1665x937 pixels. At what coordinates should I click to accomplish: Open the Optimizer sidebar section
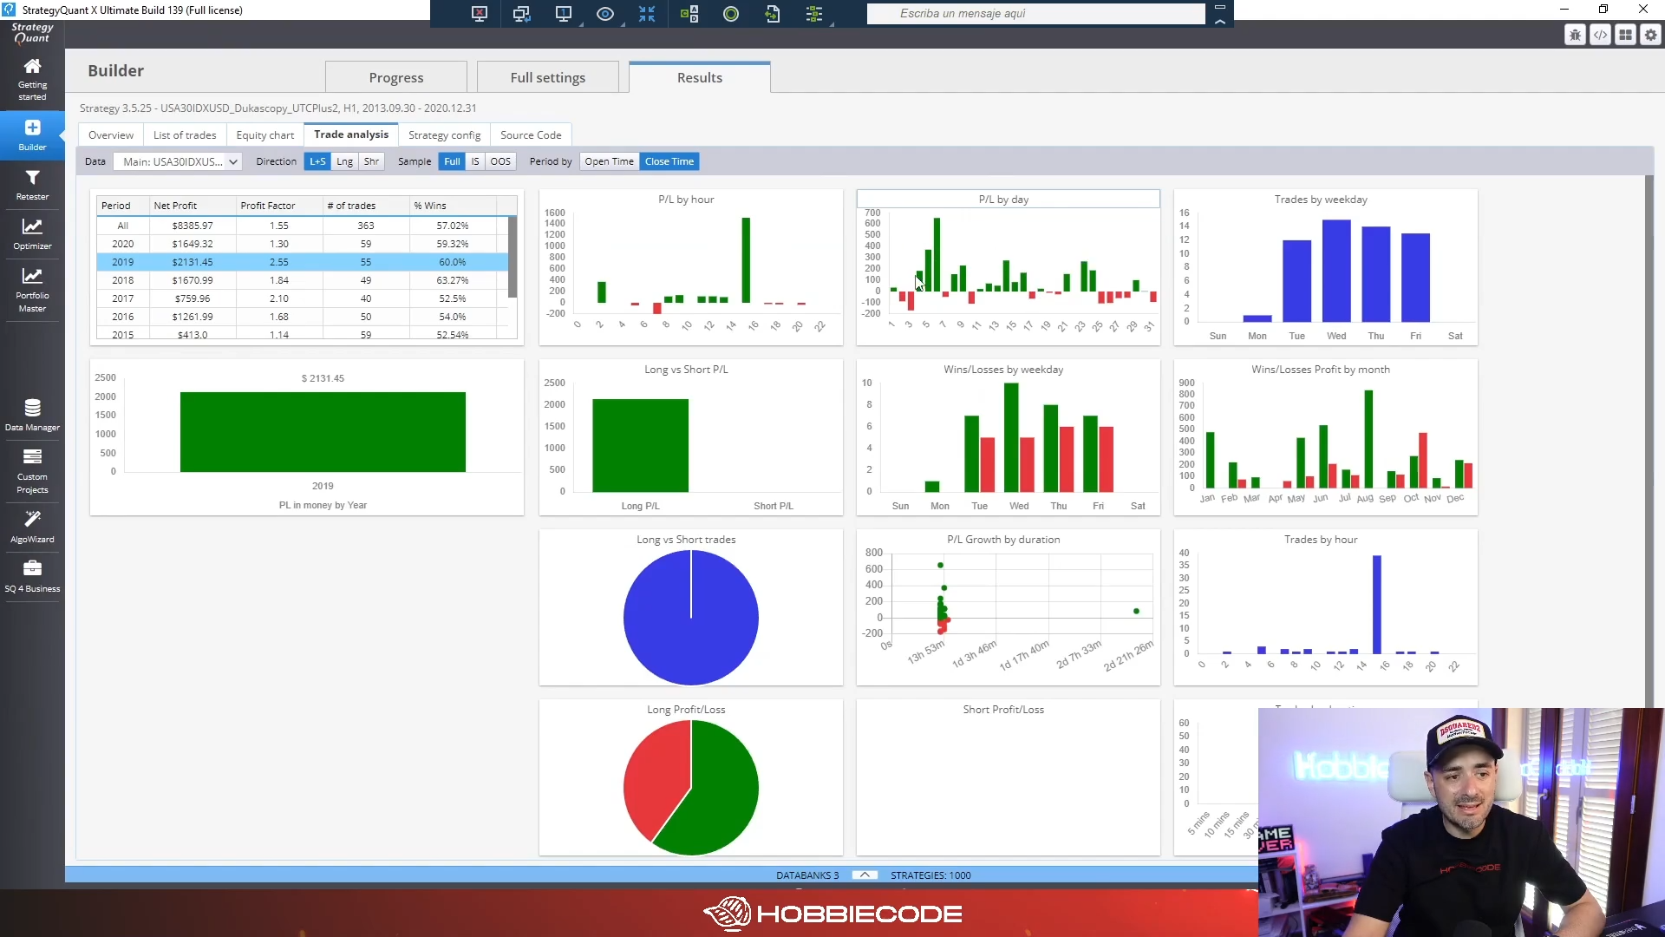tap(32, 234)
